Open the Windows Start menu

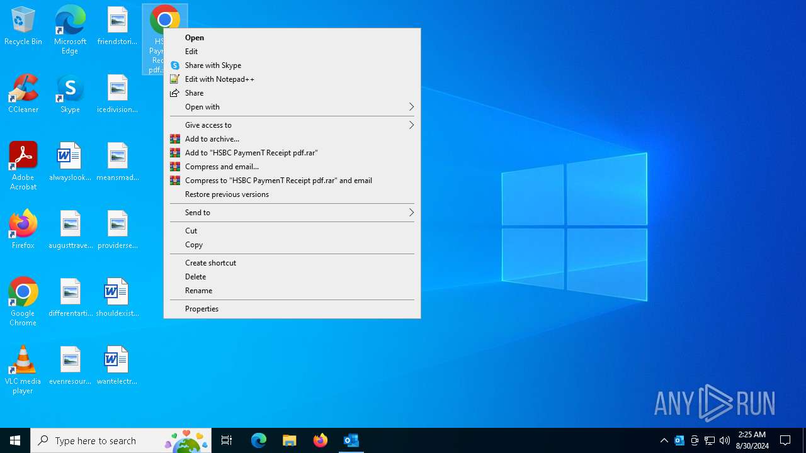(15, 440)
